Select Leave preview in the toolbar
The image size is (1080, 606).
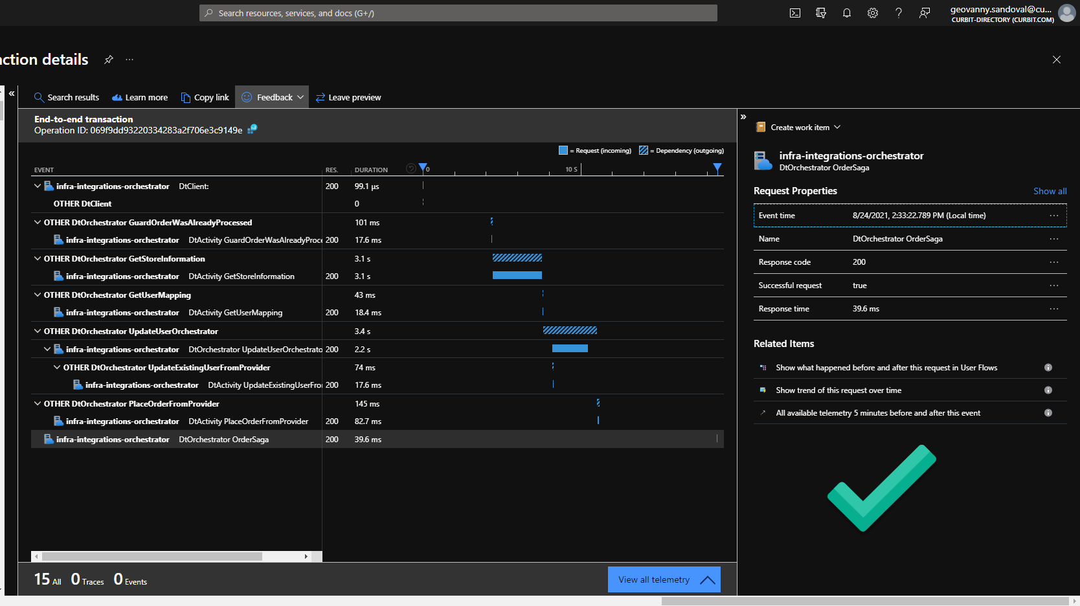pyautogui.click(x=348, y=97)
